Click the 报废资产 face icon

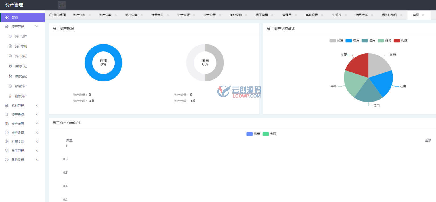(x=10, y=86)
